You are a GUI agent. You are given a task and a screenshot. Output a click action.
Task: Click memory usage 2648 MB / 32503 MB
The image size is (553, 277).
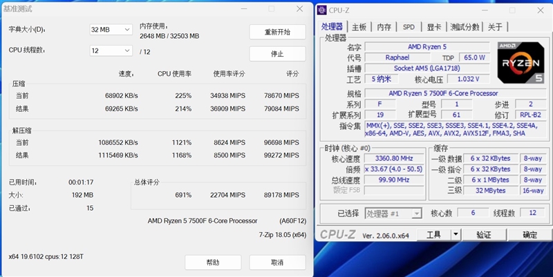coord(169,36)
